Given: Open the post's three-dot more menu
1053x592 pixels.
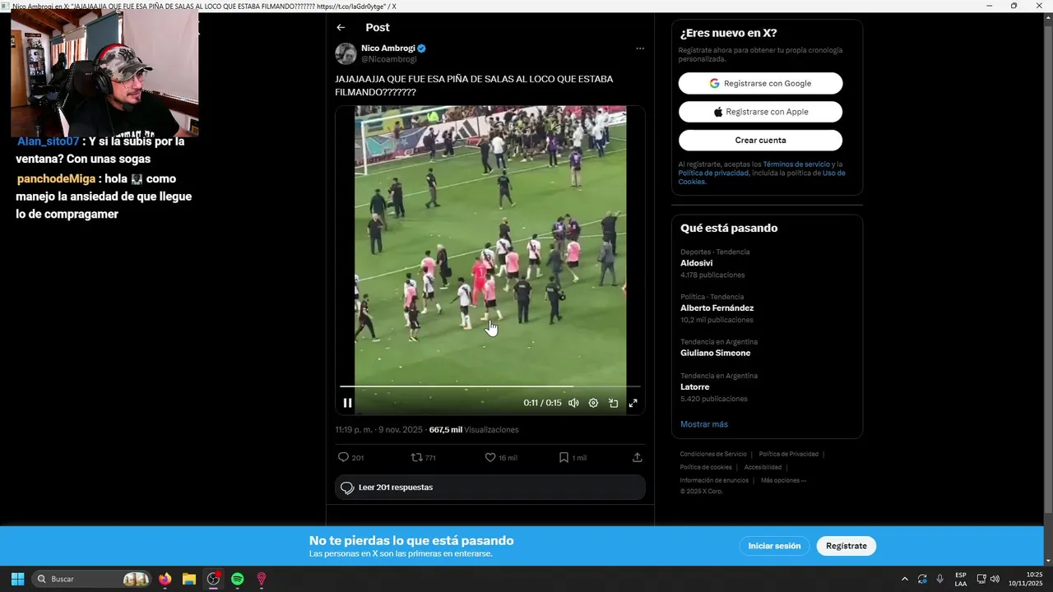Looking at the screenshot, I should pos(640,49).
